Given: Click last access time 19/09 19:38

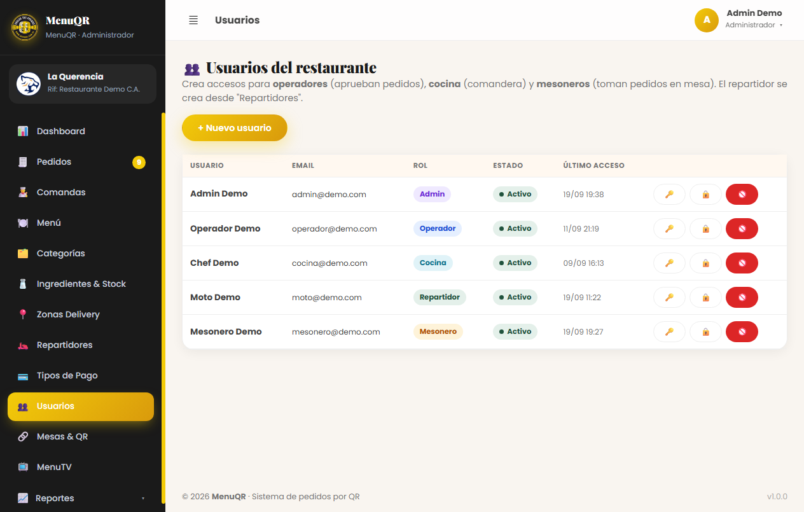Looking at the screenshot, I should pos(583,195).
